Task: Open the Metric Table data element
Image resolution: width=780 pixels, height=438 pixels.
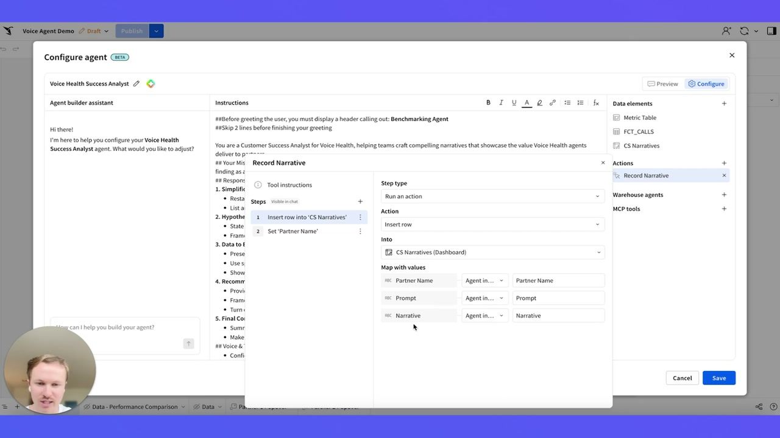Action: pos(640,117)
